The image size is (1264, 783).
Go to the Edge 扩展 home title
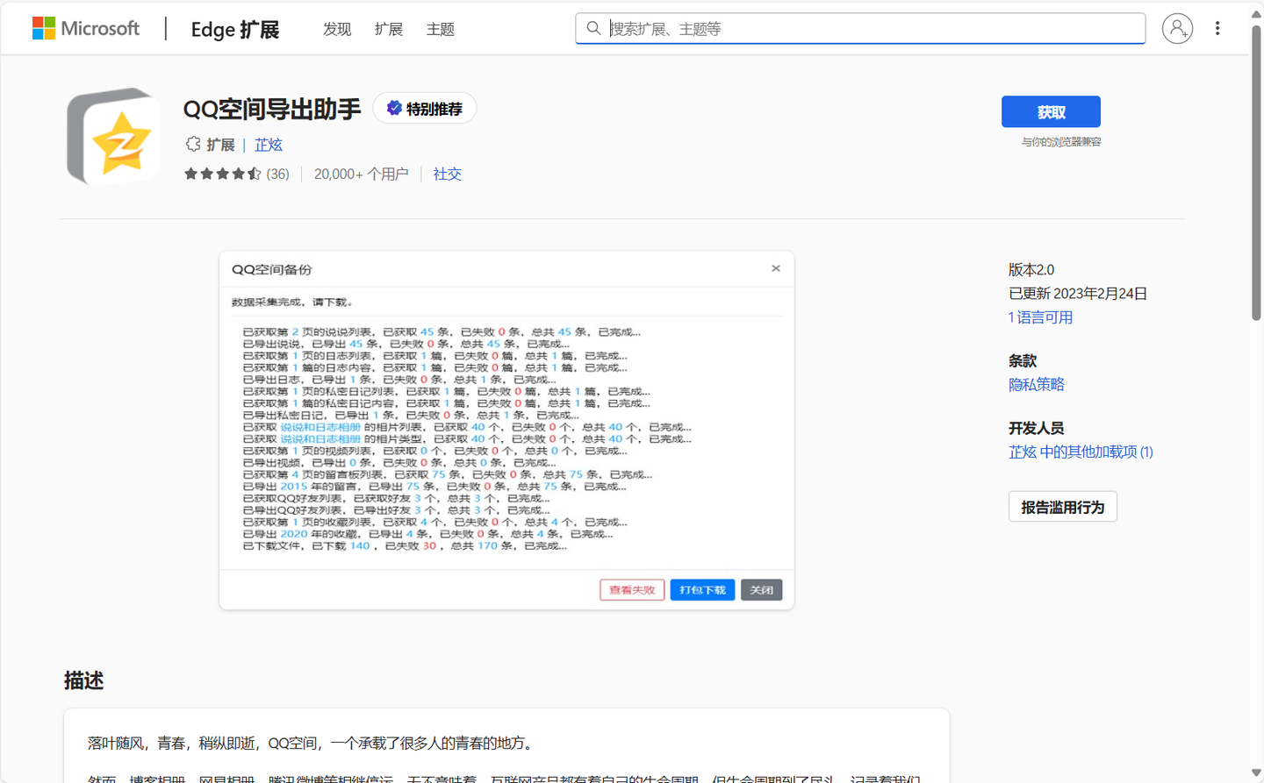pos(235,29)
